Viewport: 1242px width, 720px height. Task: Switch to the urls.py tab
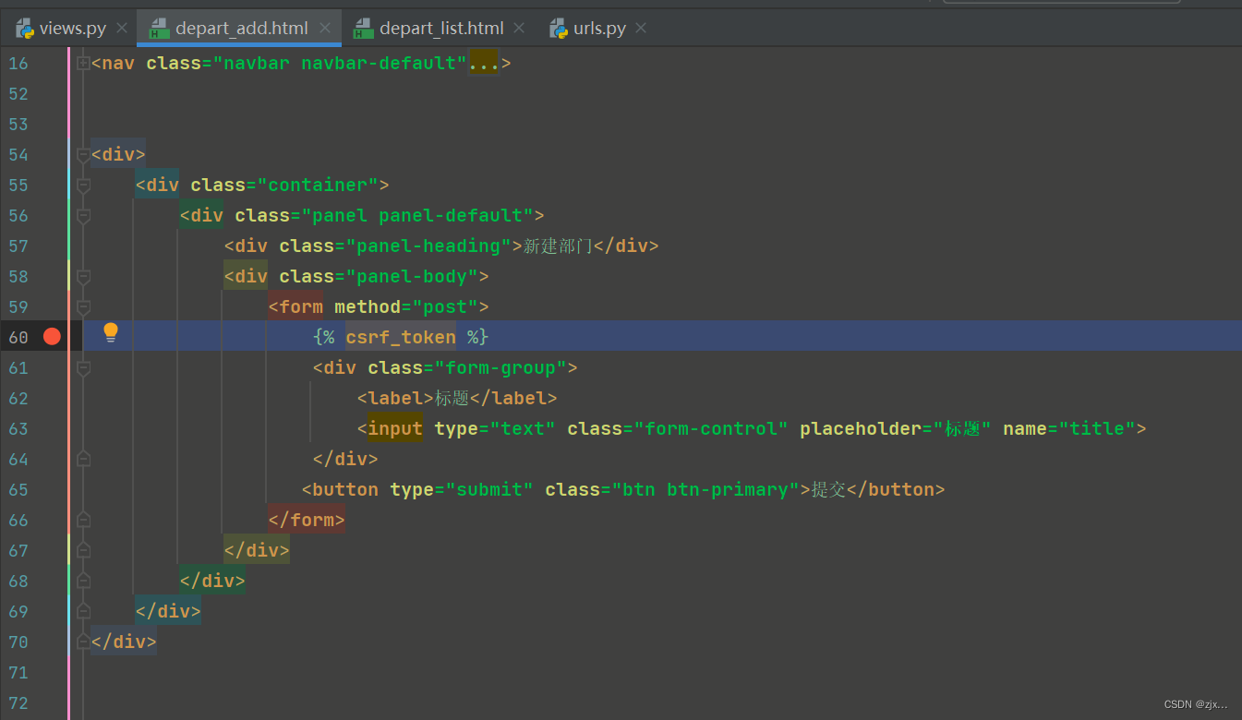pos(599,28)
